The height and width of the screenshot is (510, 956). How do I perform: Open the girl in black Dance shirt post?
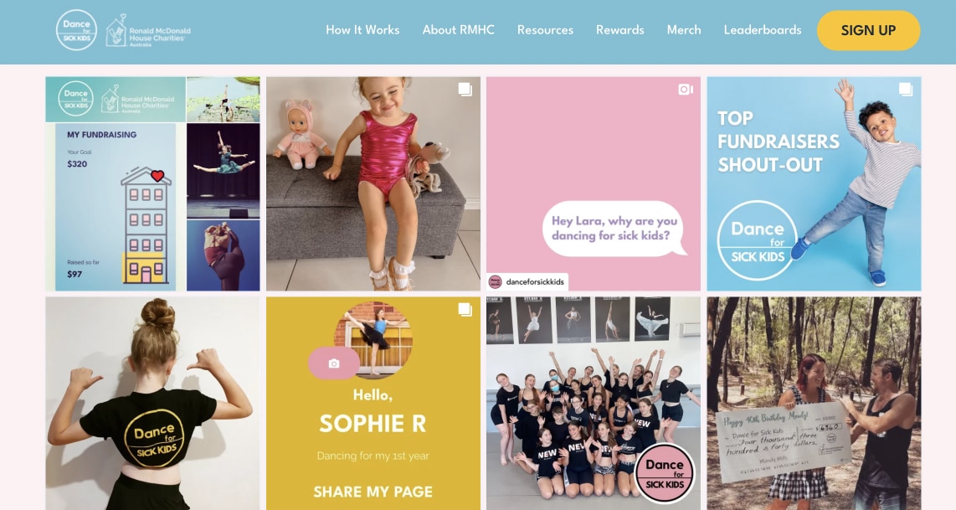[152, 404]
